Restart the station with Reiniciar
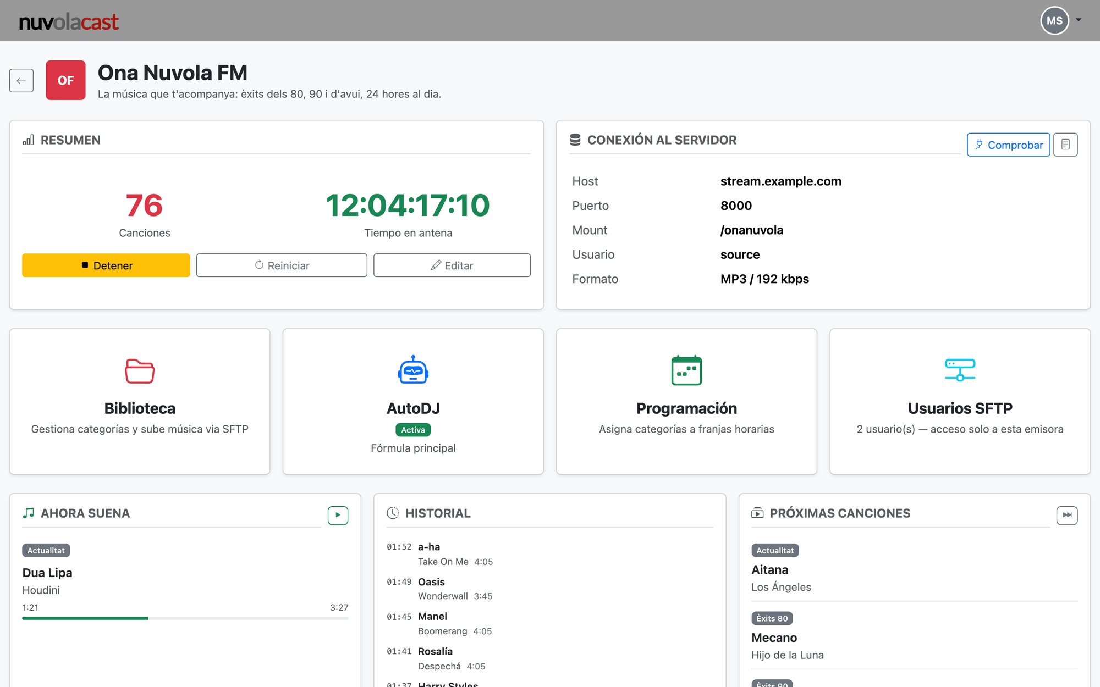The height and width of the screenshot is (687, 1100). (x=282, y=265)
